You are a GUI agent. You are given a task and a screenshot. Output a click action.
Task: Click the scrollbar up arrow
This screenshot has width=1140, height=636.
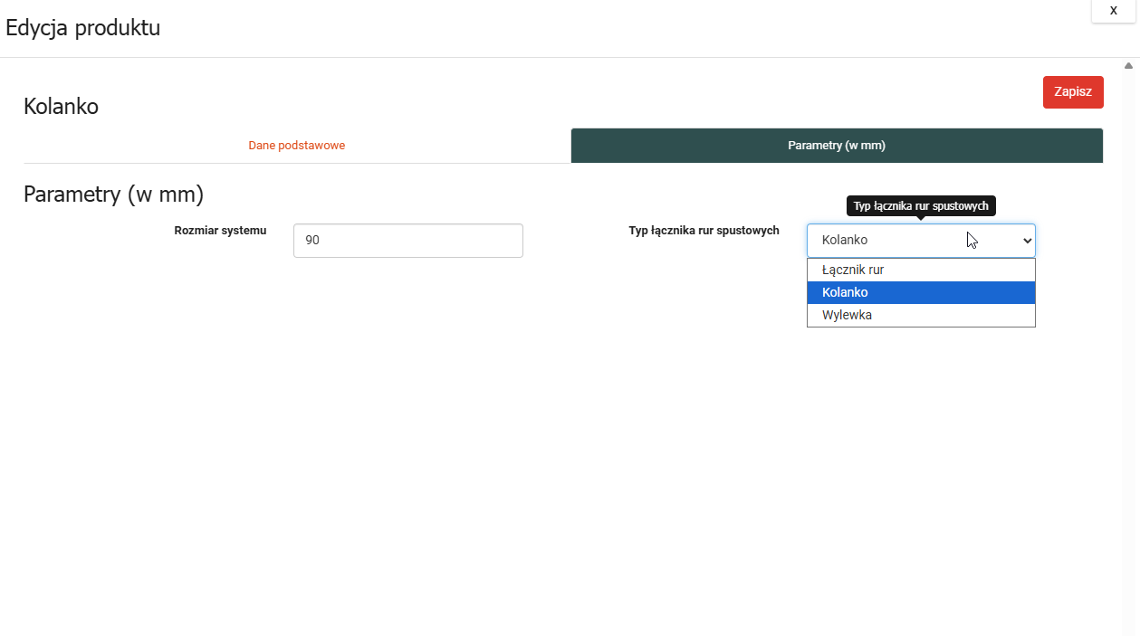[x=1128, y=65]
